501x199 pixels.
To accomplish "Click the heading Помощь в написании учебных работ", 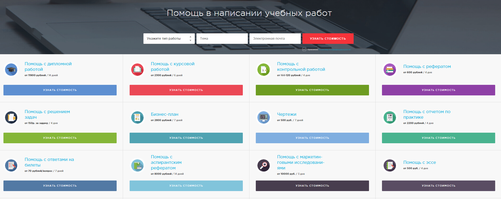I will (249, 13).
